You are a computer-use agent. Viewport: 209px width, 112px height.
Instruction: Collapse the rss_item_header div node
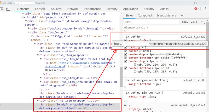[41, 59]
